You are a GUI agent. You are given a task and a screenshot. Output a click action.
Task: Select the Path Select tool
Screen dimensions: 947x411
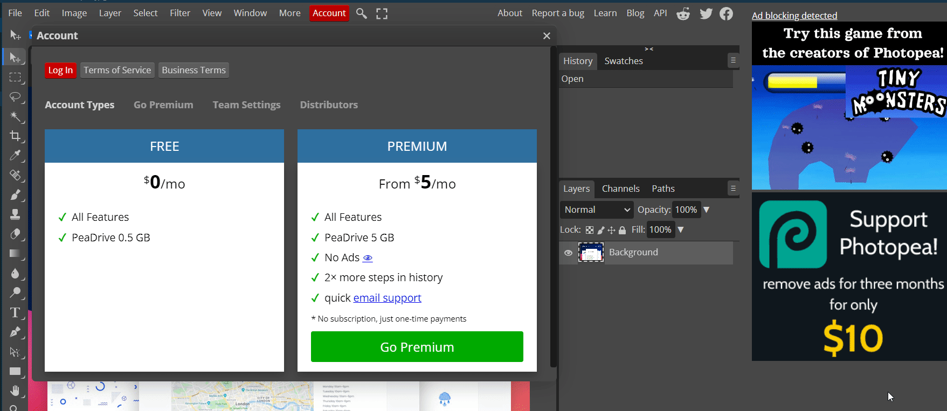[15, 352]
